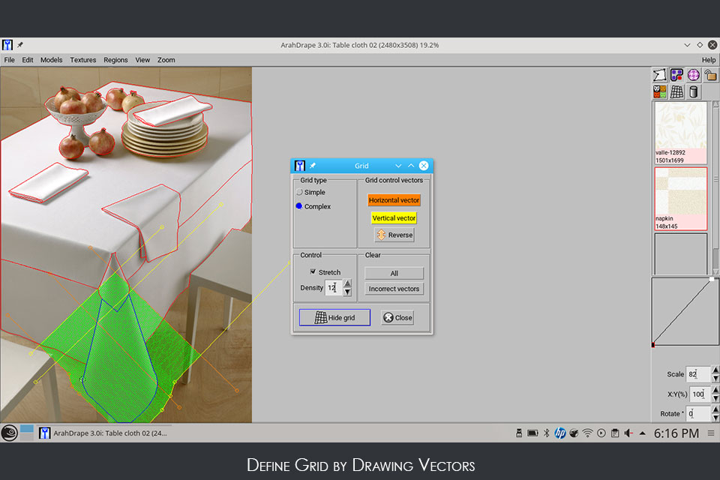Screen dimensions: 720x480
Task: Click the red handle on the curve box
Action: (x=653, y=345)
